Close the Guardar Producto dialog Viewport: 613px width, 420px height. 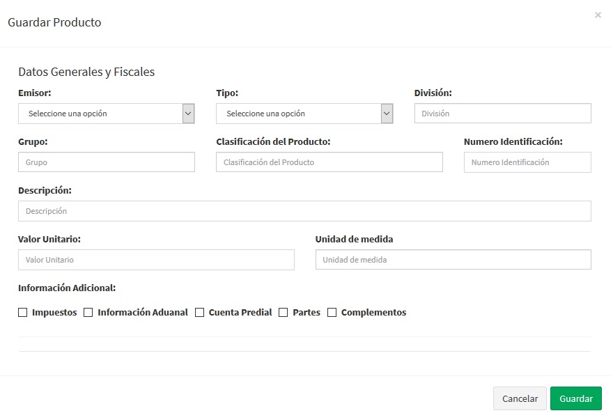pyautogui.click(x=598, y=15)
